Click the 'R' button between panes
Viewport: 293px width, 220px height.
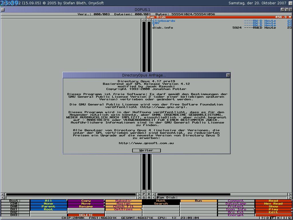(x=149, y=195)
